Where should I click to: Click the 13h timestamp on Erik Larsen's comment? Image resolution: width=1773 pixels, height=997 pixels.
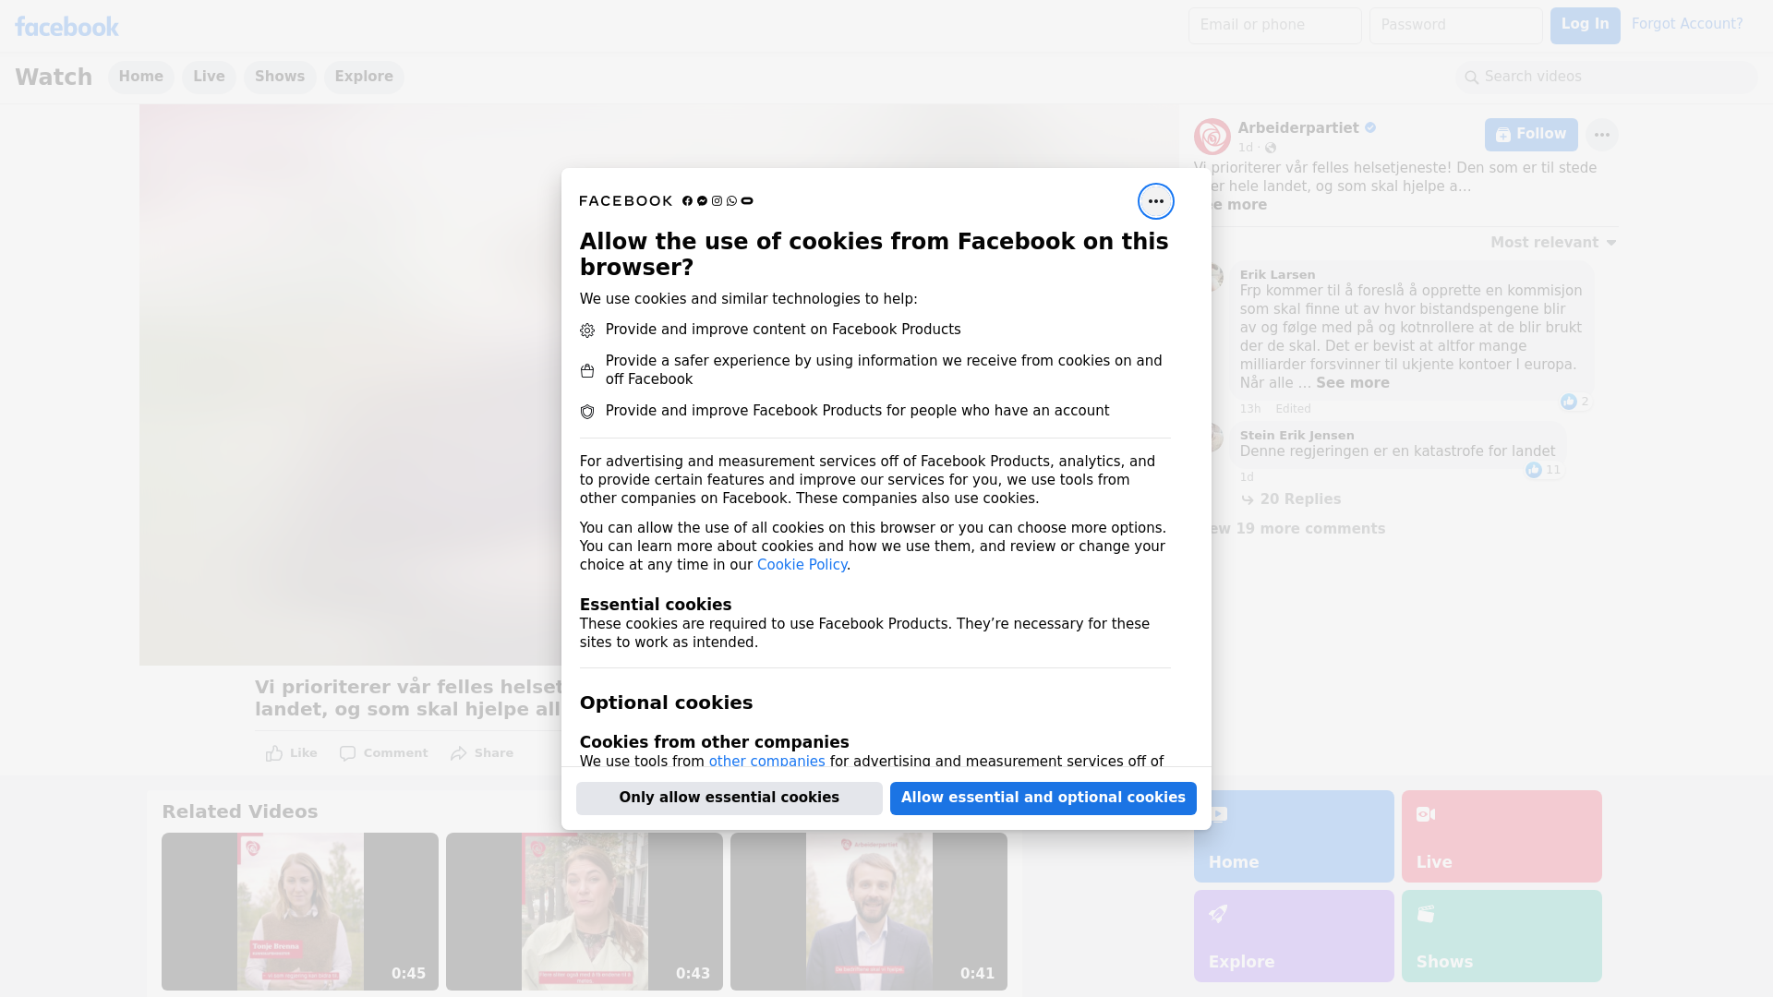coord(1249,409)
